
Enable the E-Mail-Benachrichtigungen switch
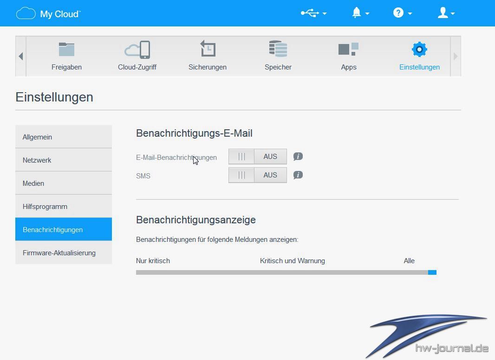[257, 157]
